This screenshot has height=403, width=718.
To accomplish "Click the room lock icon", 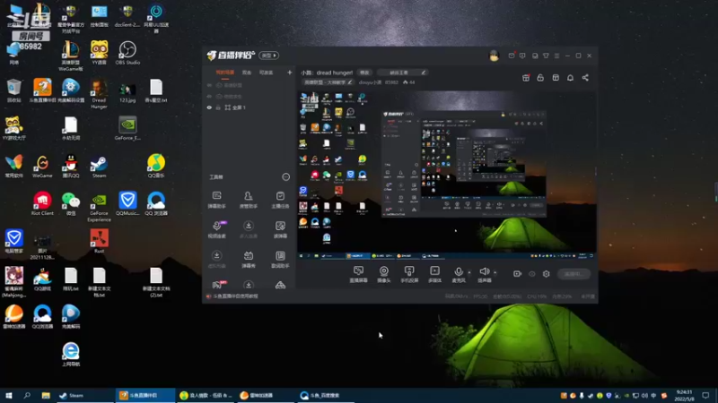I will click(x=540, y=78).
